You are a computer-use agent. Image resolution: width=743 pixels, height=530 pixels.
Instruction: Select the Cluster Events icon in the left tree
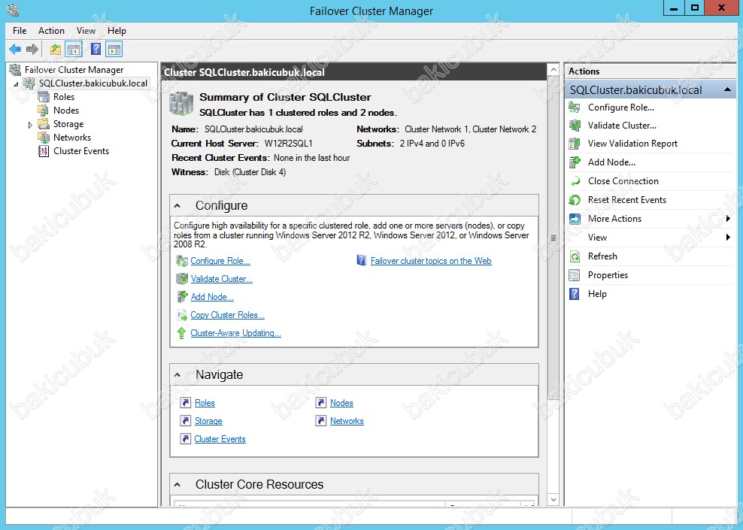tap(44, 151)
